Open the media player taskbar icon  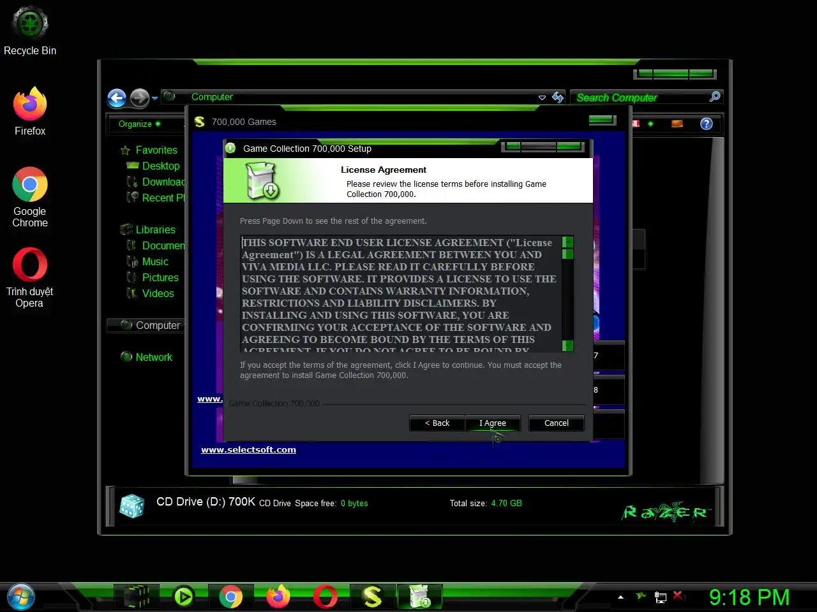tap(184, 597)
